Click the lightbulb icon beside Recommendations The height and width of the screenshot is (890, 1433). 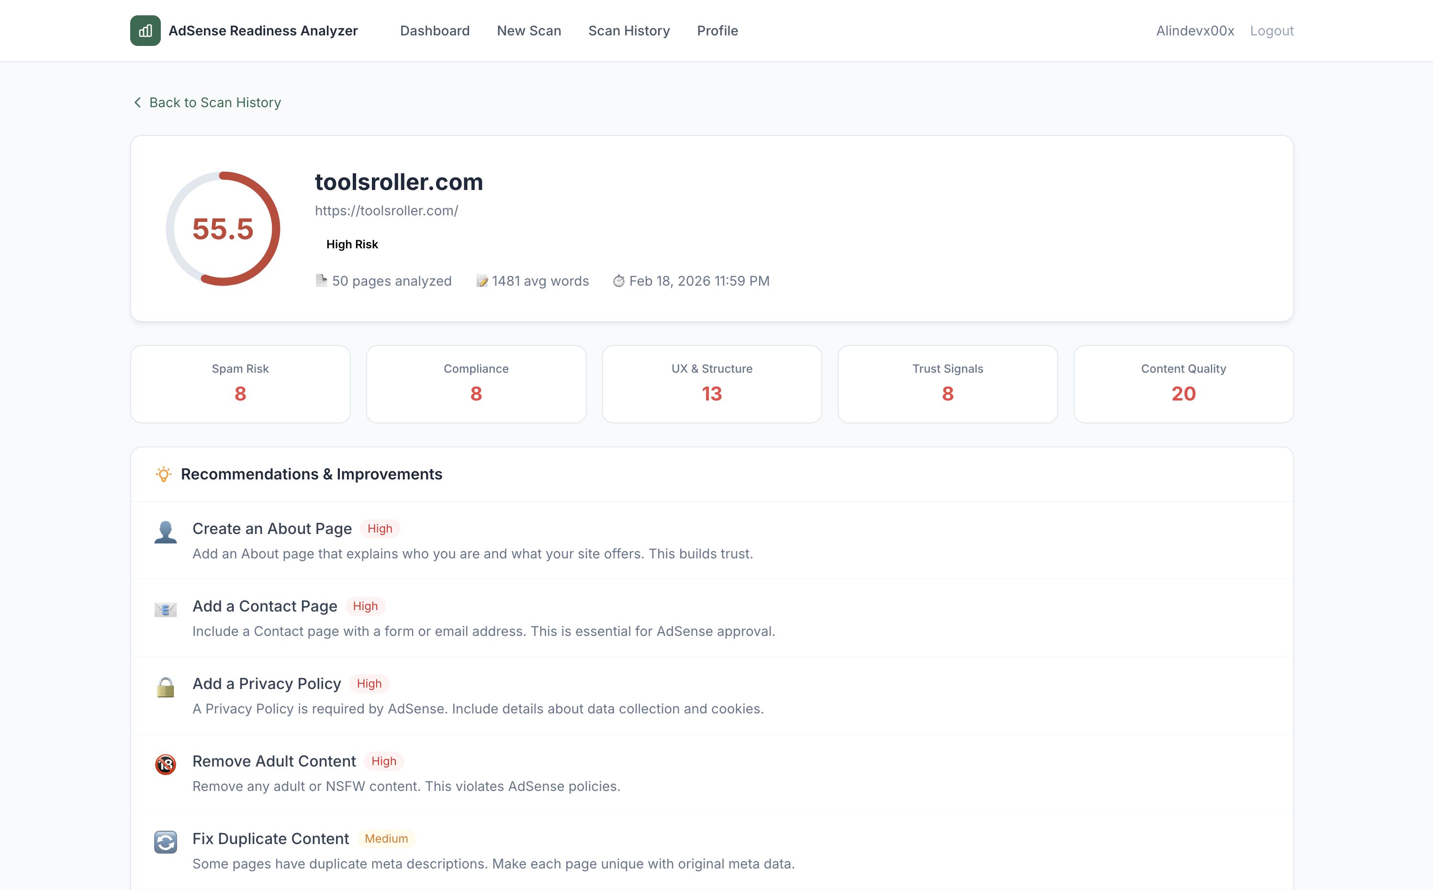163,475
